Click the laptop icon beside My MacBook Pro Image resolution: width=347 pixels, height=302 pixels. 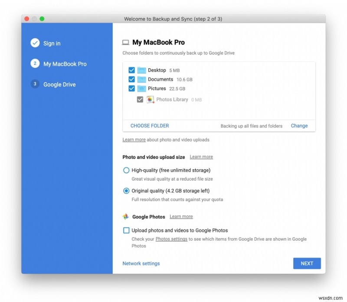pos(126,42)
